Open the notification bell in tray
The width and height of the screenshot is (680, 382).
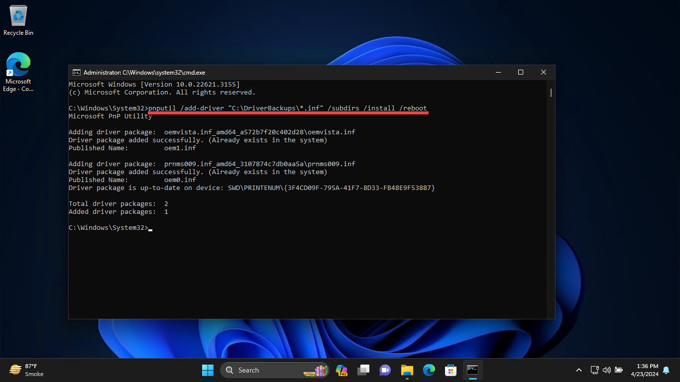click(x=666, y=370)
